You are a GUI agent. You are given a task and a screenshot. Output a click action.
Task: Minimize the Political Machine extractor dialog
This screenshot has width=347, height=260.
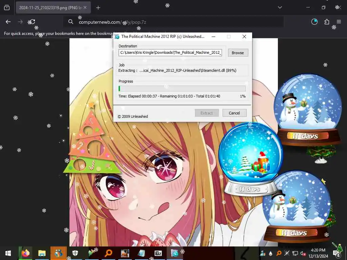[x=213, y=37]
